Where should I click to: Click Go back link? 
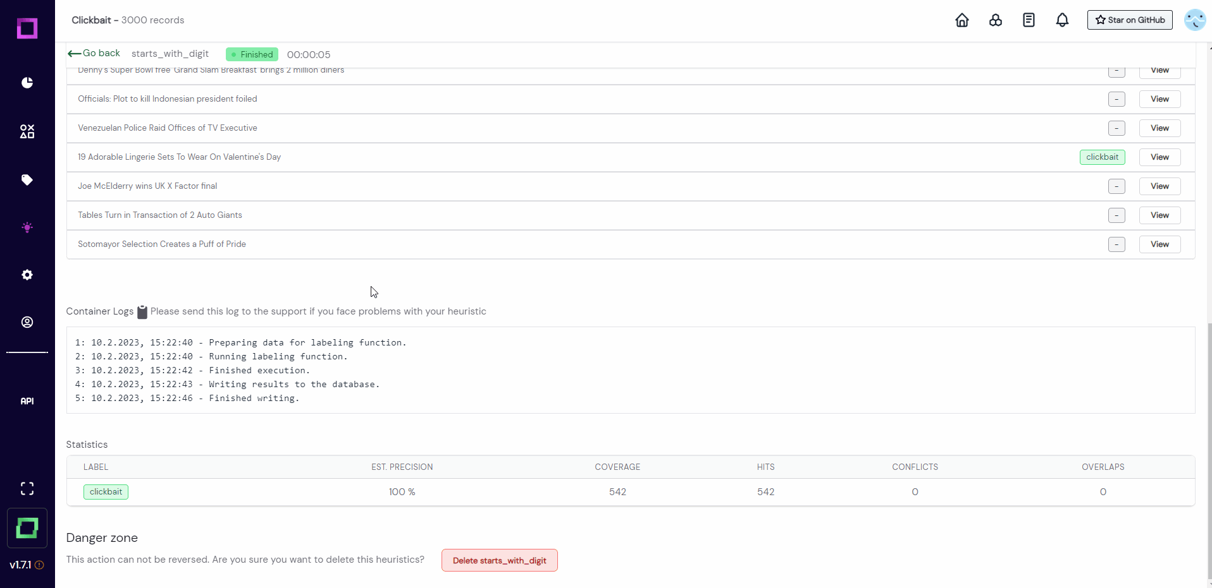[x=94, y=54]
